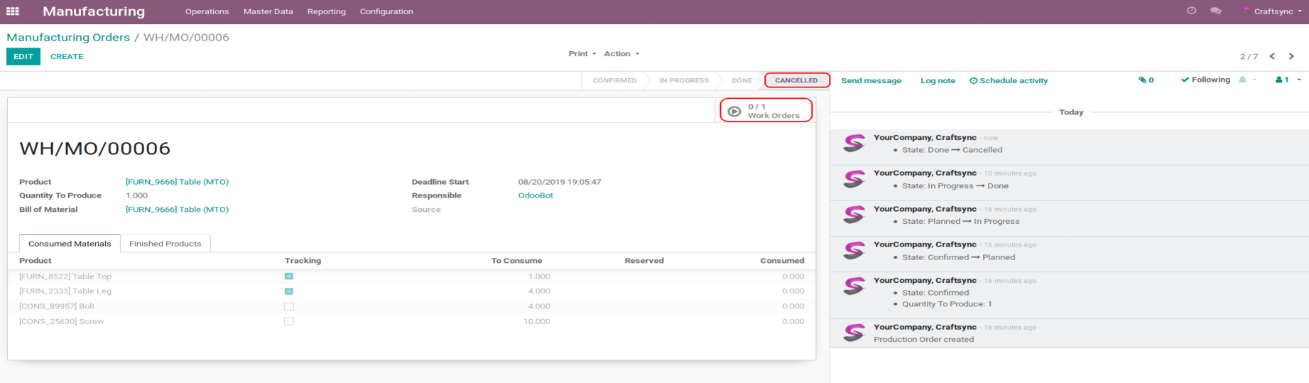The image size is (1309, 383).
Task: Go to the next record arrow
Action: pyautogui.click(x=1291, y=56)
